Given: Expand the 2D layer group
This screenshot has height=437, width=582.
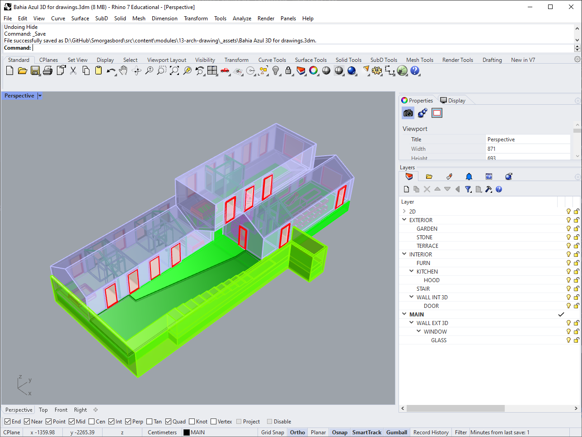Looking at the screenshot, I should [x=404, y=211].
